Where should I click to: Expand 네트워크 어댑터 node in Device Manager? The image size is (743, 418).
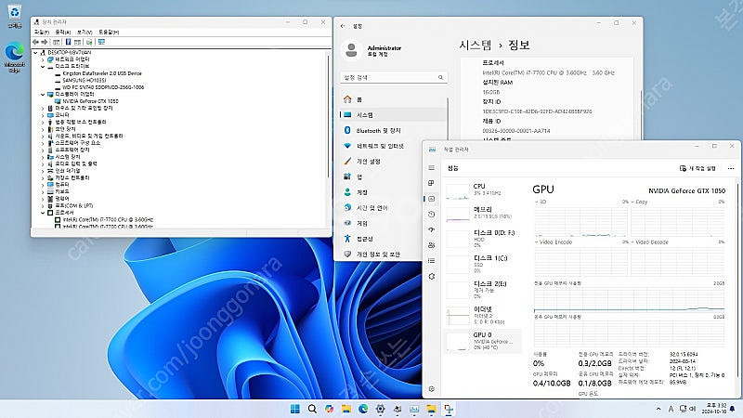click(x=43, y=59)
